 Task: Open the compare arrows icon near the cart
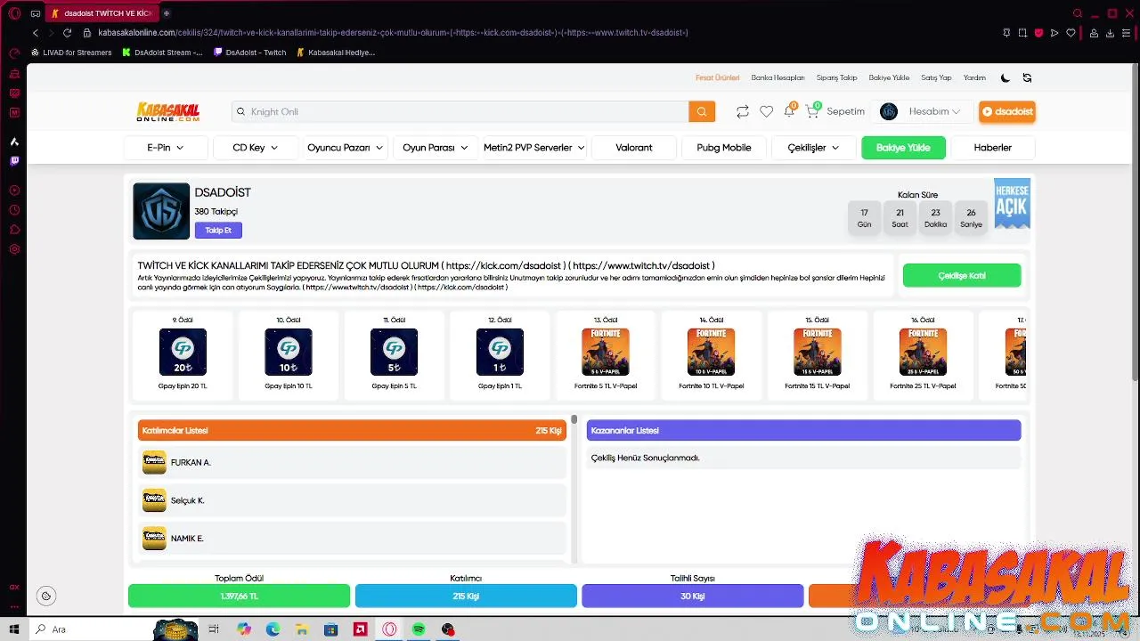[x=742, y=111]
